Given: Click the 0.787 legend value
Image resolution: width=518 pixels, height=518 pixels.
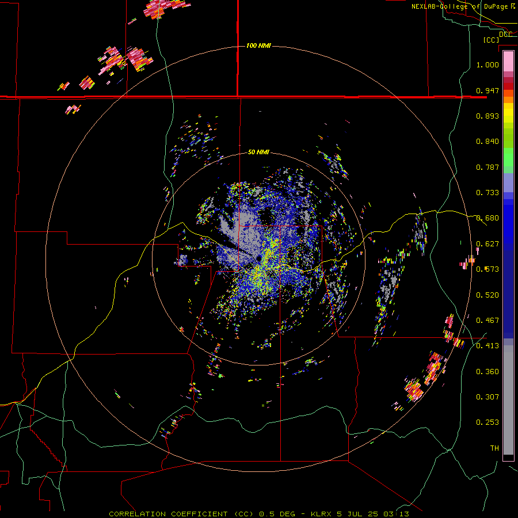Looking at the screenshot, I should 487,167.
